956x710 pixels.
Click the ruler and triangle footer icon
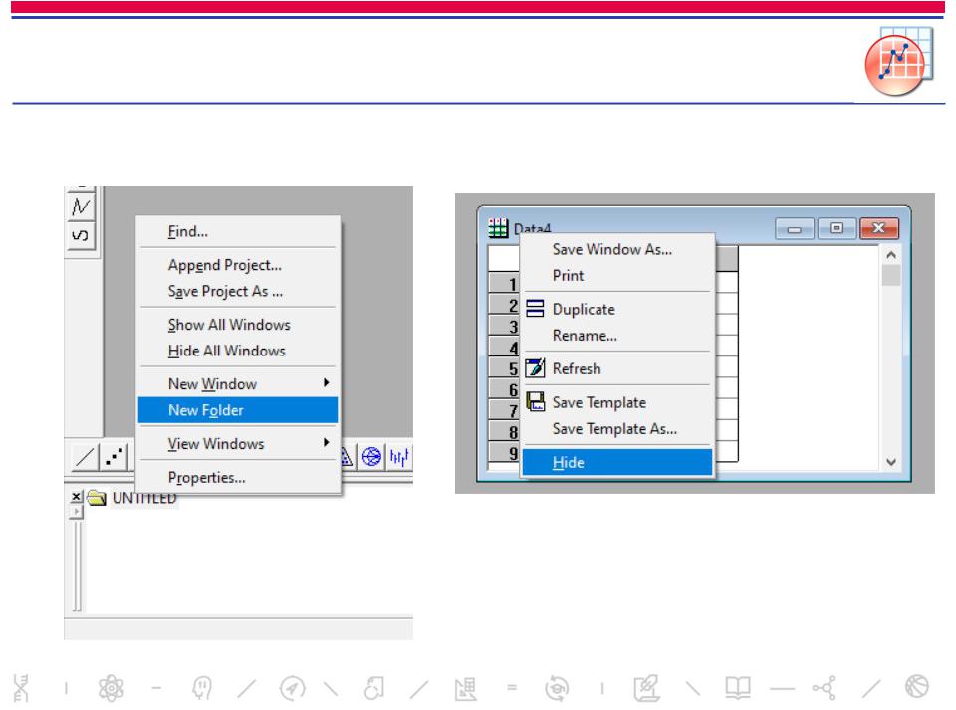(x=466, y=689)
